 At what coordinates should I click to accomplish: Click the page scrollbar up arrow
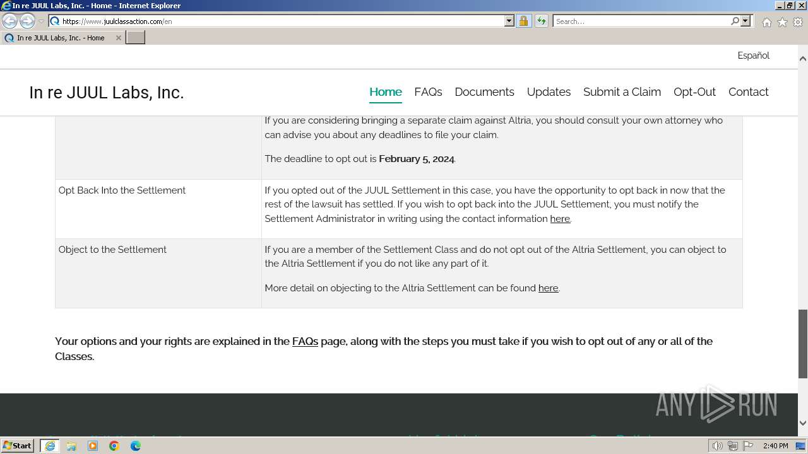(803, 59)
